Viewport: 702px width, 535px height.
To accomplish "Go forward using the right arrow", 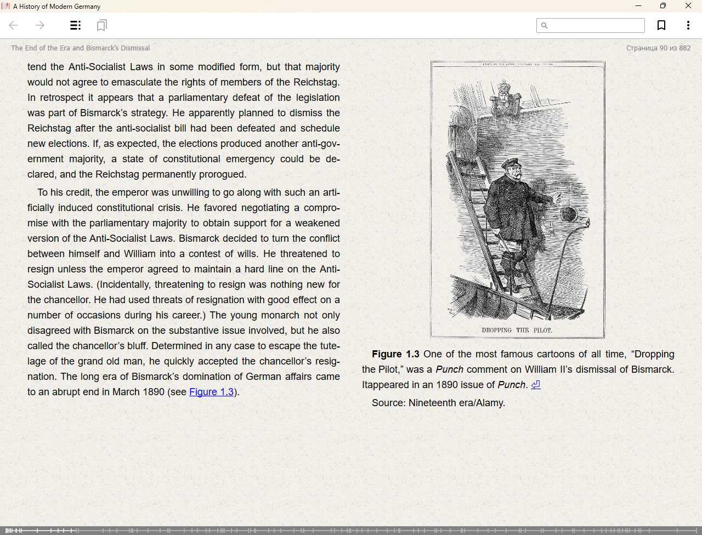I will point(40,25).
